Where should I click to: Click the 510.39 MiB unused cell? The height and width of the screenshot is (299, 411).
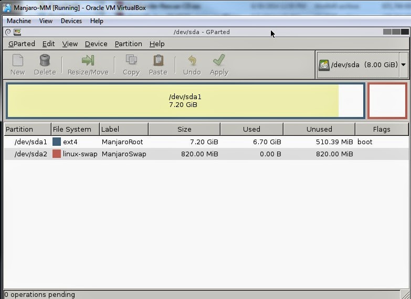(334, 142)
